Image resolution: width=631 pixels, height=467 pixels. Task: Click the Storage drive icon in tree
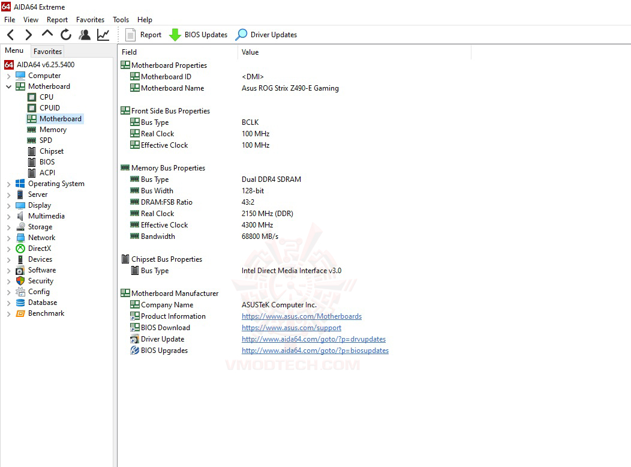tap(20, 227)
